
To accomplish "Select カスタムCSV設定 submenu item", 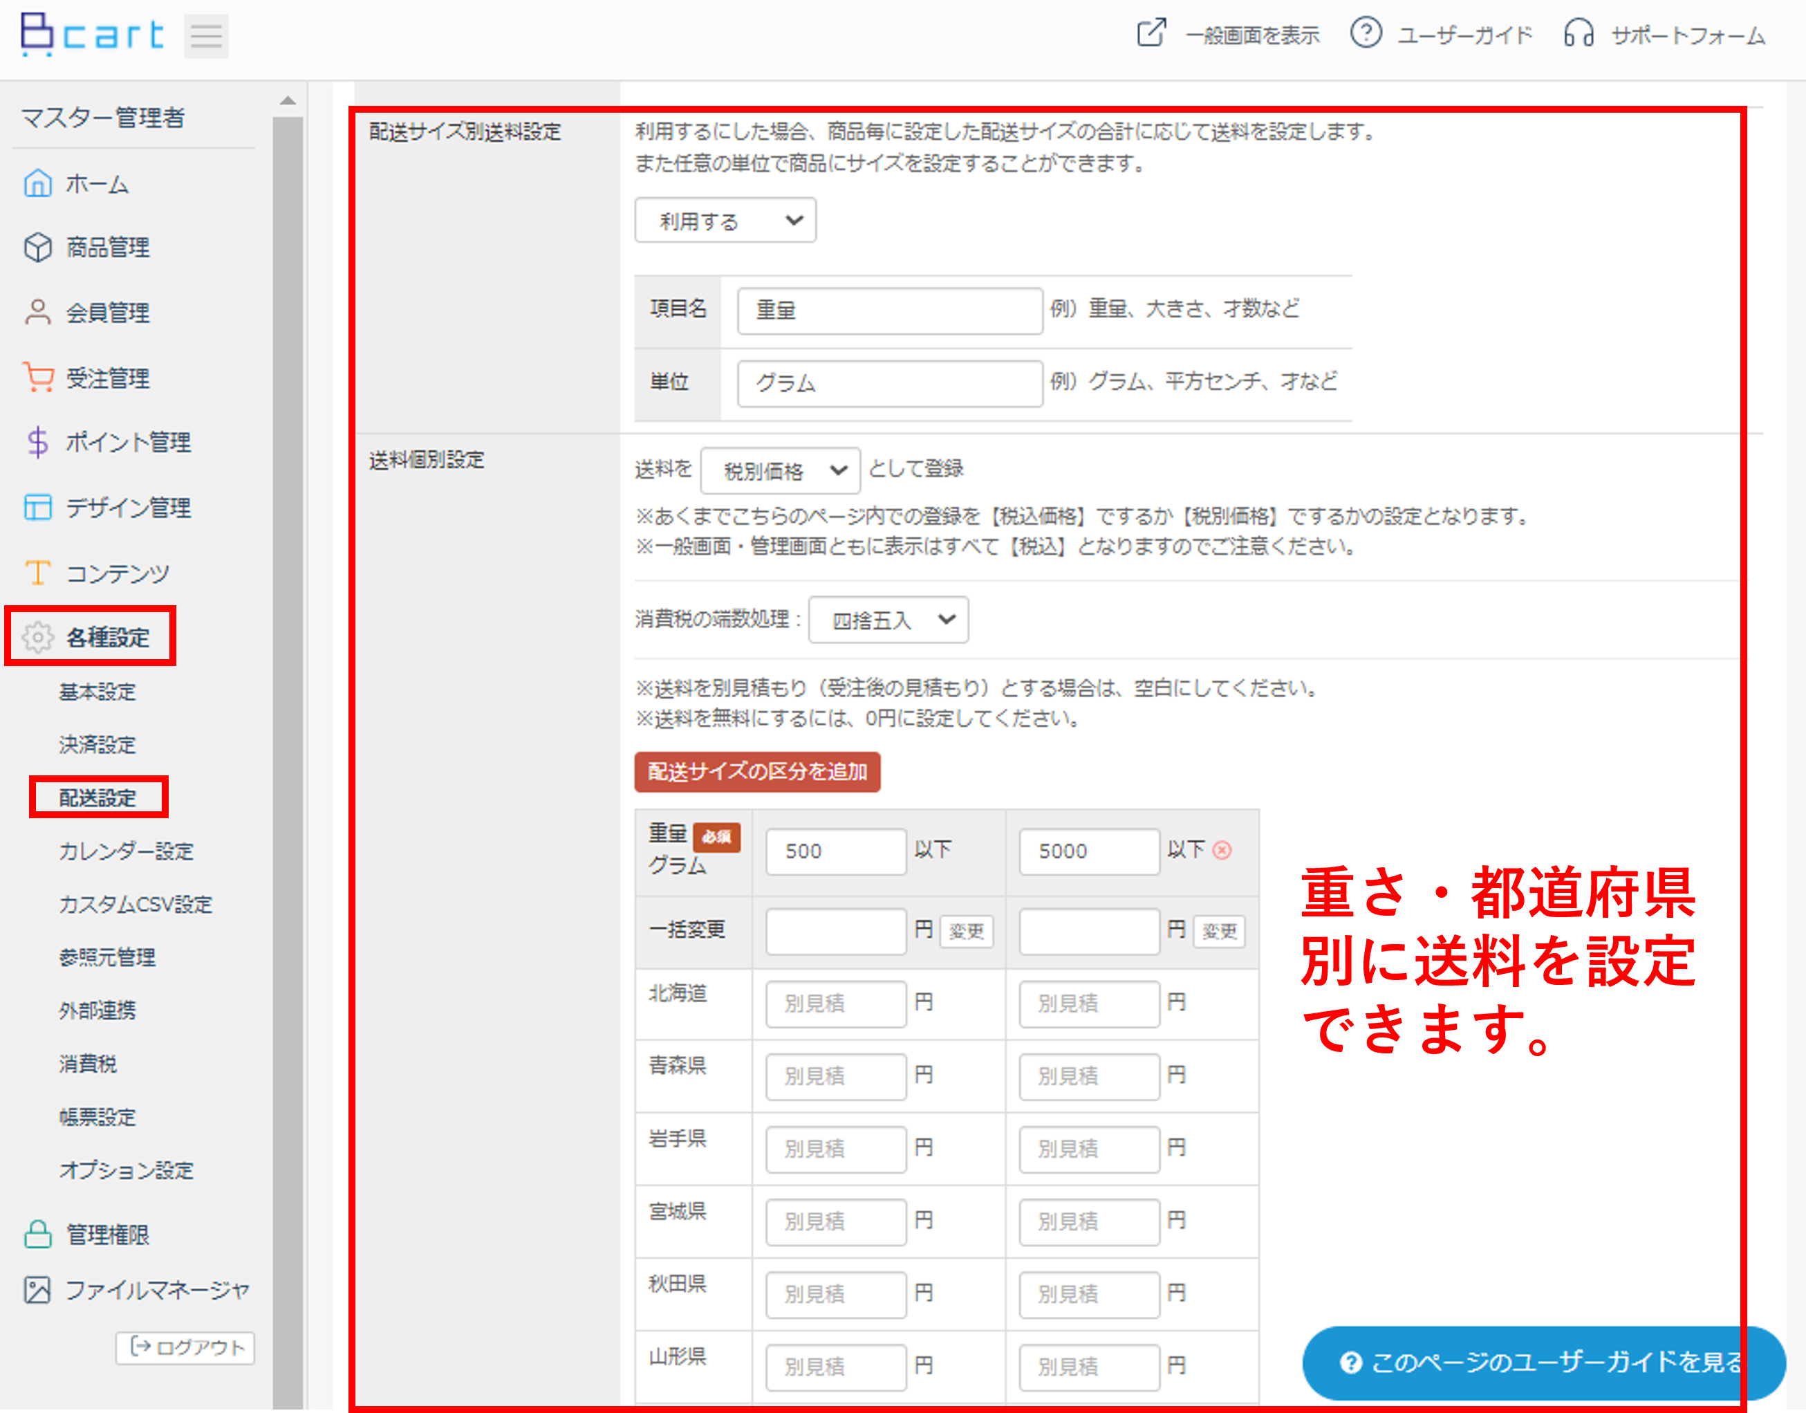I will pyautogui.click(x=136, y=904).
